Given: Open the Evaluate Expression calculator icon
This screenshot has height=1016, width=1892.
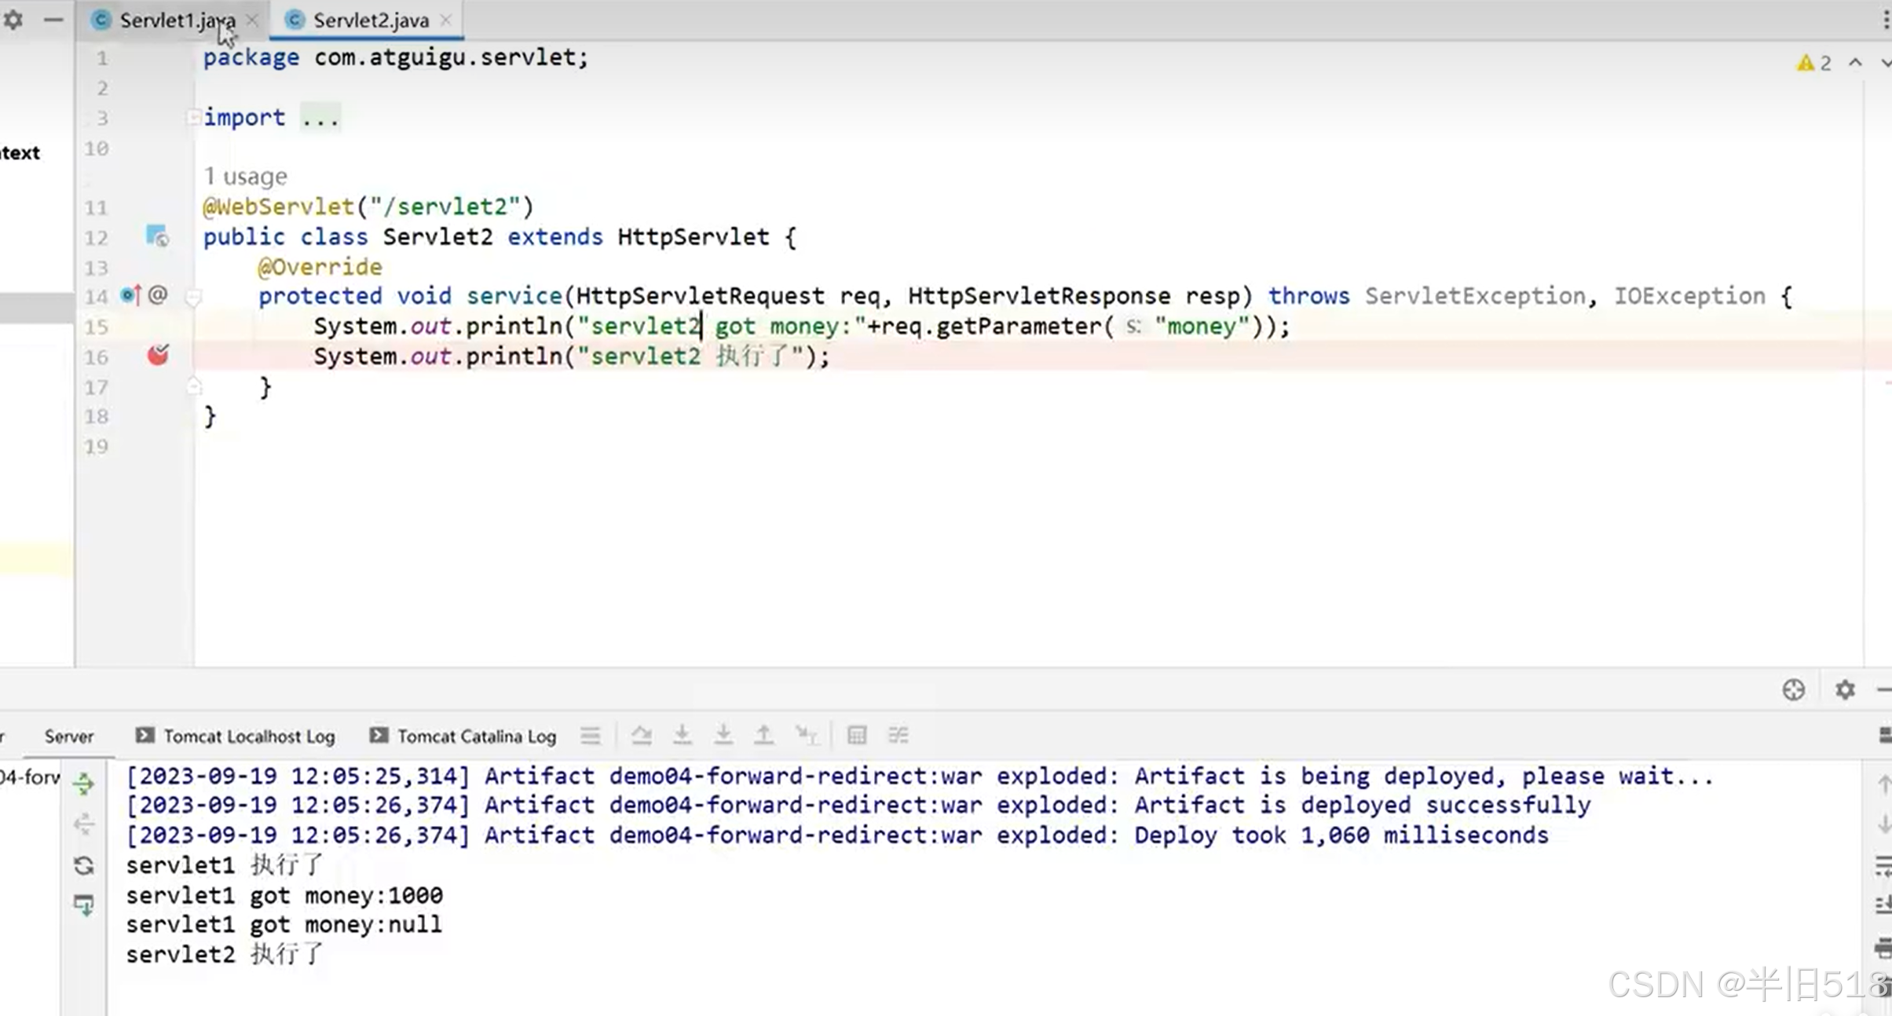Looking at the screenshot, I should (x=856, y=736).
